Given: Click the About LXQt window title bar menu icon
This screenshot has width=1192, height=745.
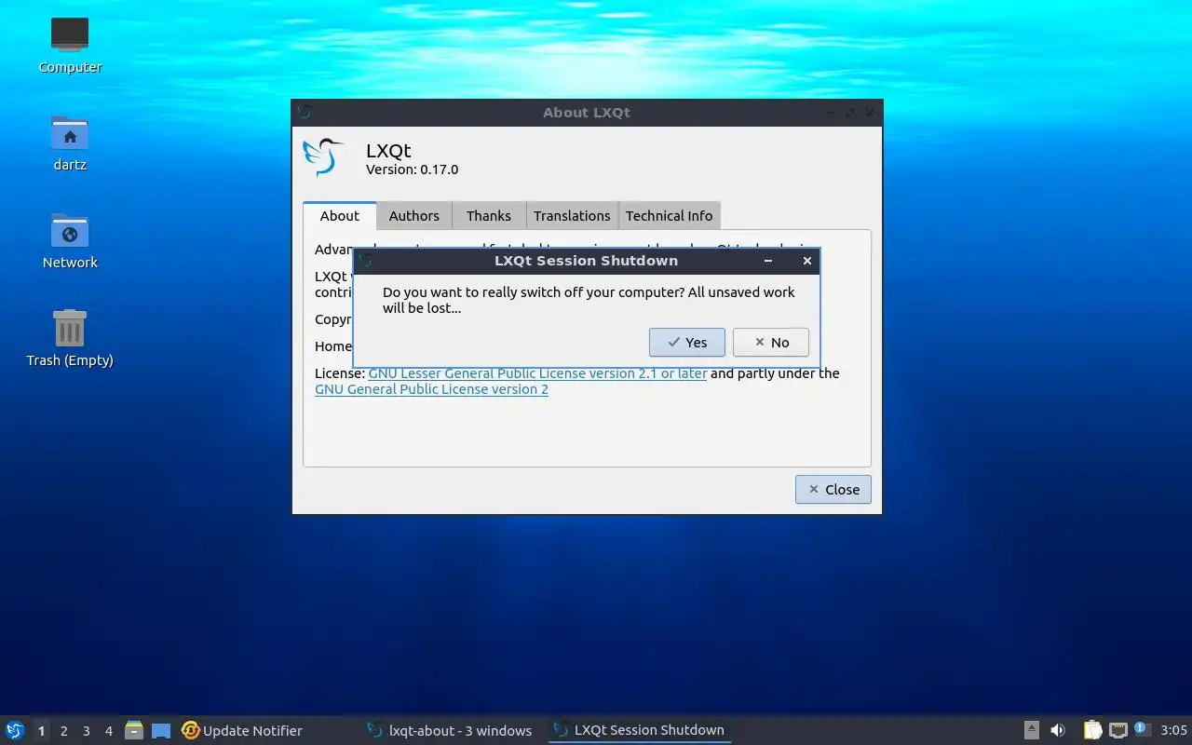Looking at the screenshot, I should tap(305, 113).
